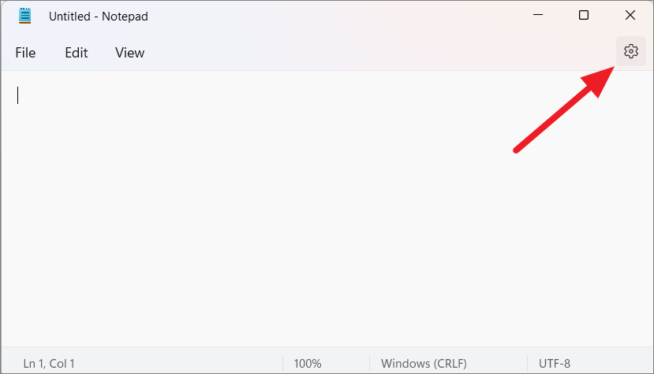The image size is (654, 374).
Task: Click the 100% zoom level indicator
Action: click(x=308, y=364)
